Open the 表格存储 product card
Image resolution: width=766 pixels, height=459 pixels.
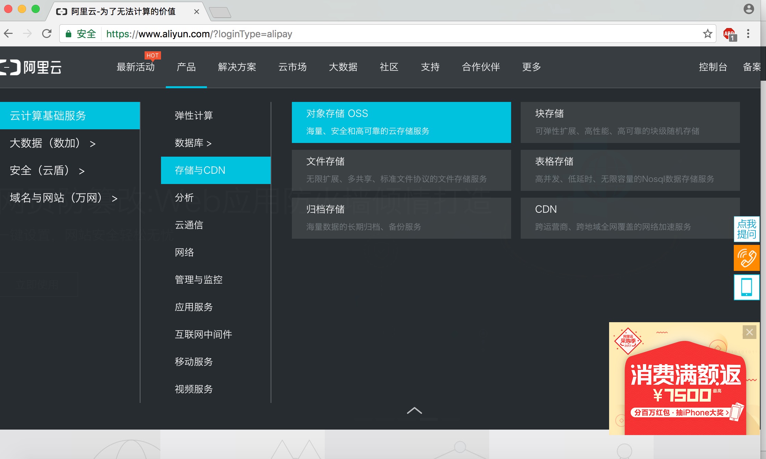[x=630, y=170]
